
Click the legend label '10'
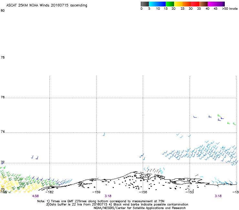[x=158, y=9]
